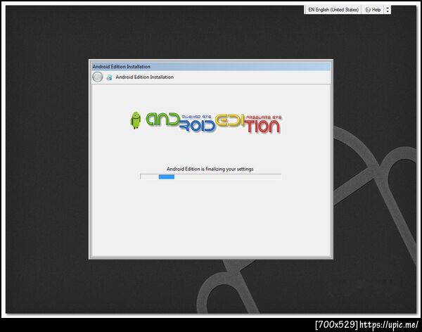Click the installation progress bar
This screenshot has height=332, width=422.
211,177
